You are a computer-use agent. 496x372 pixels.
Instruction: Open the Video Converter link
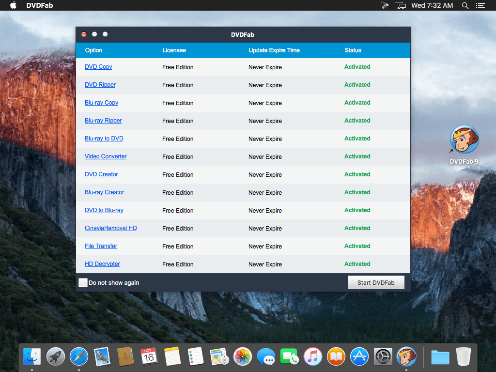pos(106,156)
